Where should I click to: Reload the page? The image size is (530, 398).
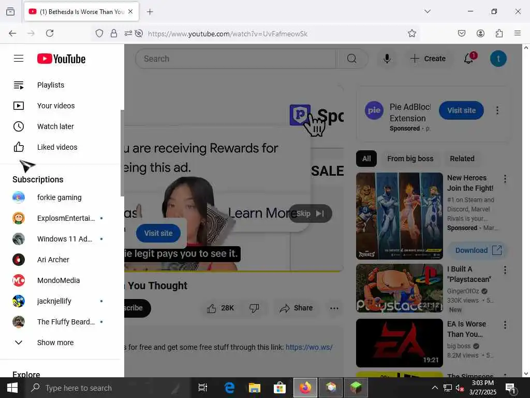click(x=50, y=33)
